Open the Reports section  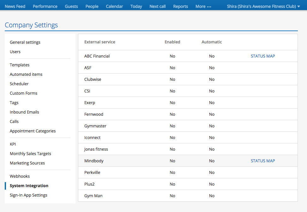tap(180, 6)
